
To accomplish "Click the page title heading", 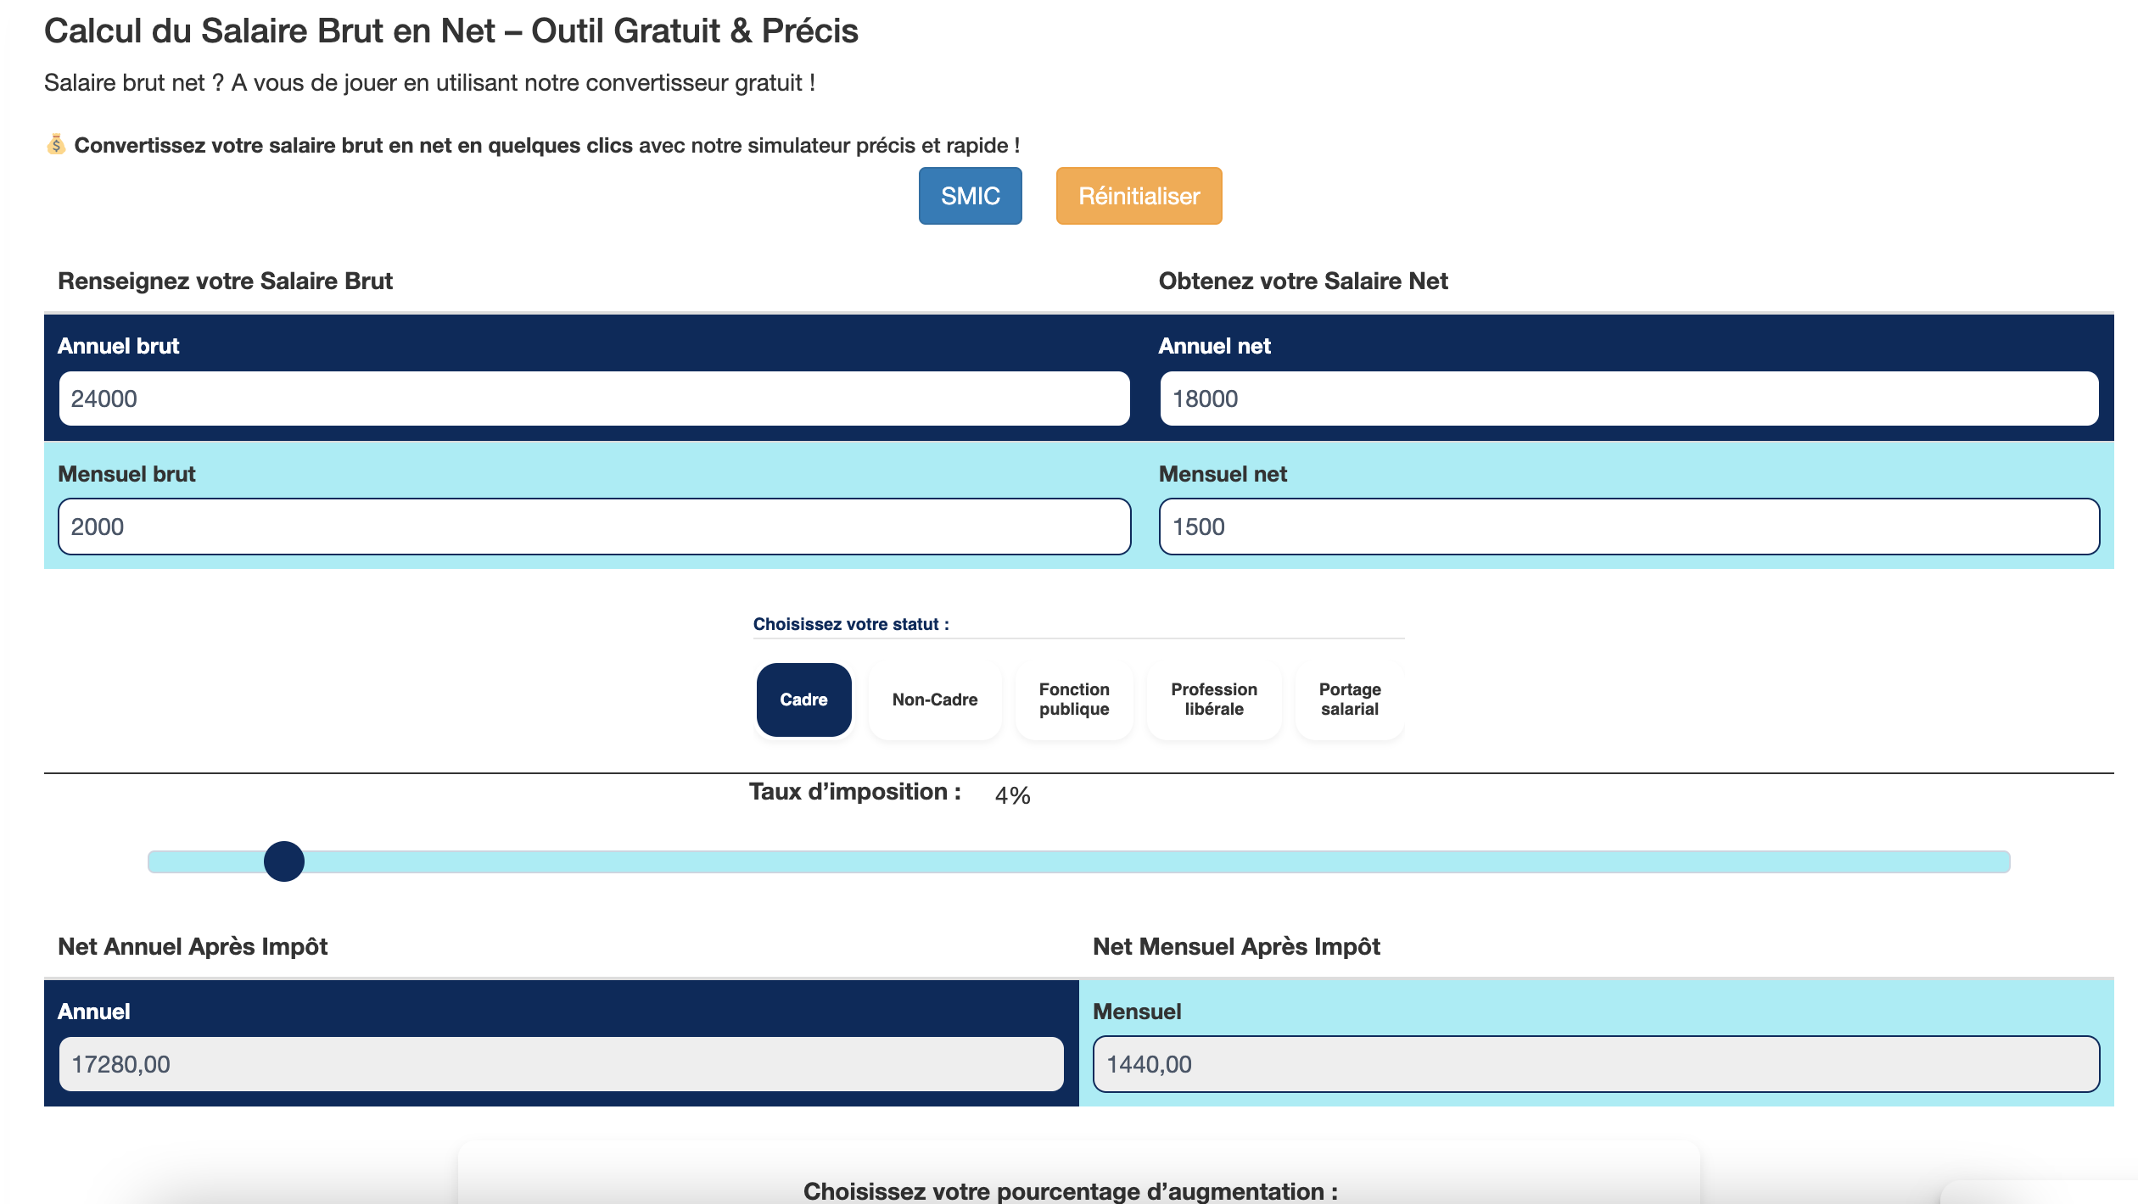I will click(x=451, y=31).
